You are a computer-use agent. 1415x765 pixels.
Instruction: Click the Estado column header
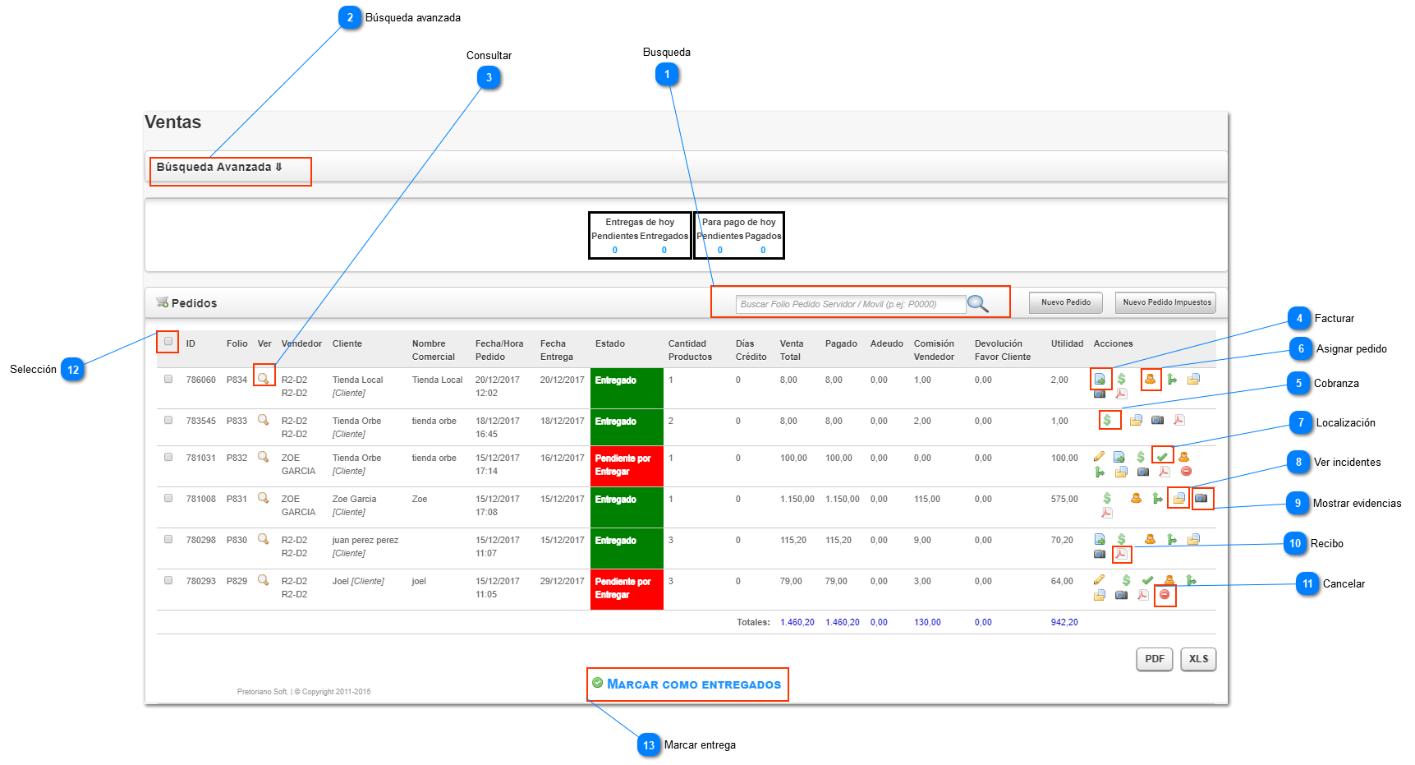coord(610,343)
